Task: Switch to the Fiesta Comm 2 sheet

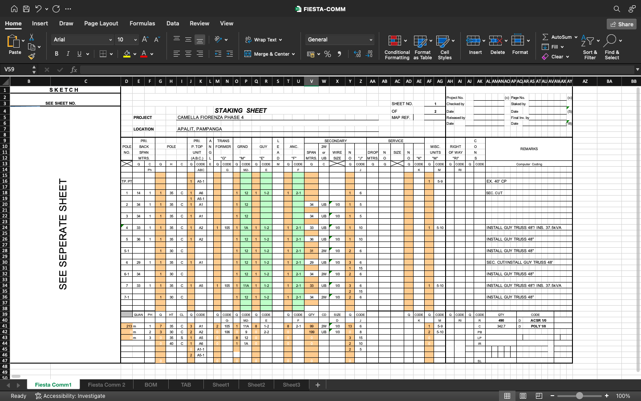Action: click(x=106, y=385)
